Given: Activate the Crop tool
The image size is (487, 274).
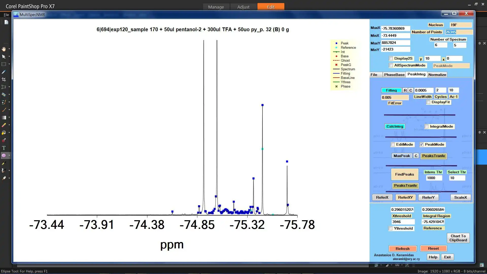Looking at the screenshot, I should 4,79.
